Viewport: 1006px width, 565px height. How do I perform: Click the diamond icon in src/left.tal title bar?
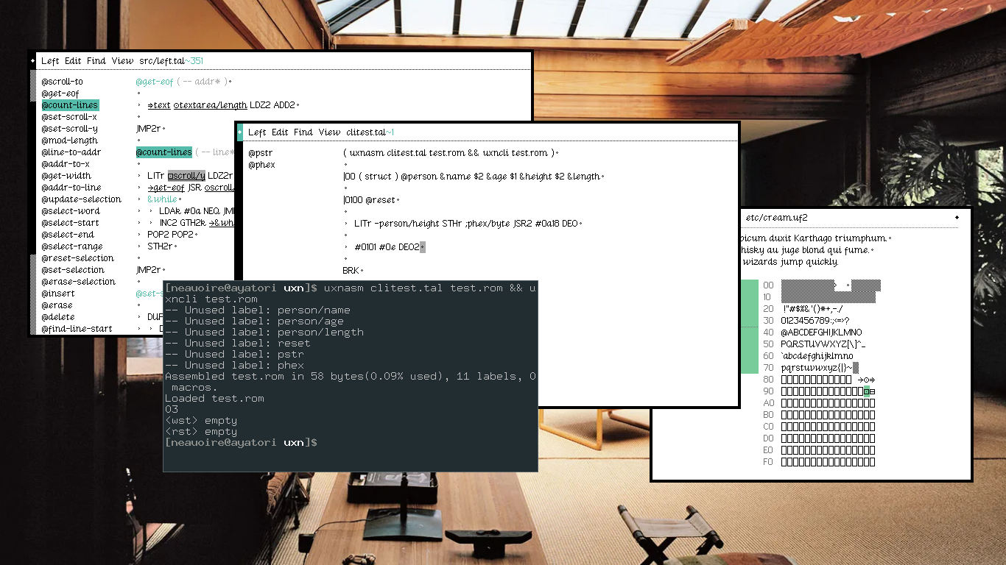[x=34, y=61]
